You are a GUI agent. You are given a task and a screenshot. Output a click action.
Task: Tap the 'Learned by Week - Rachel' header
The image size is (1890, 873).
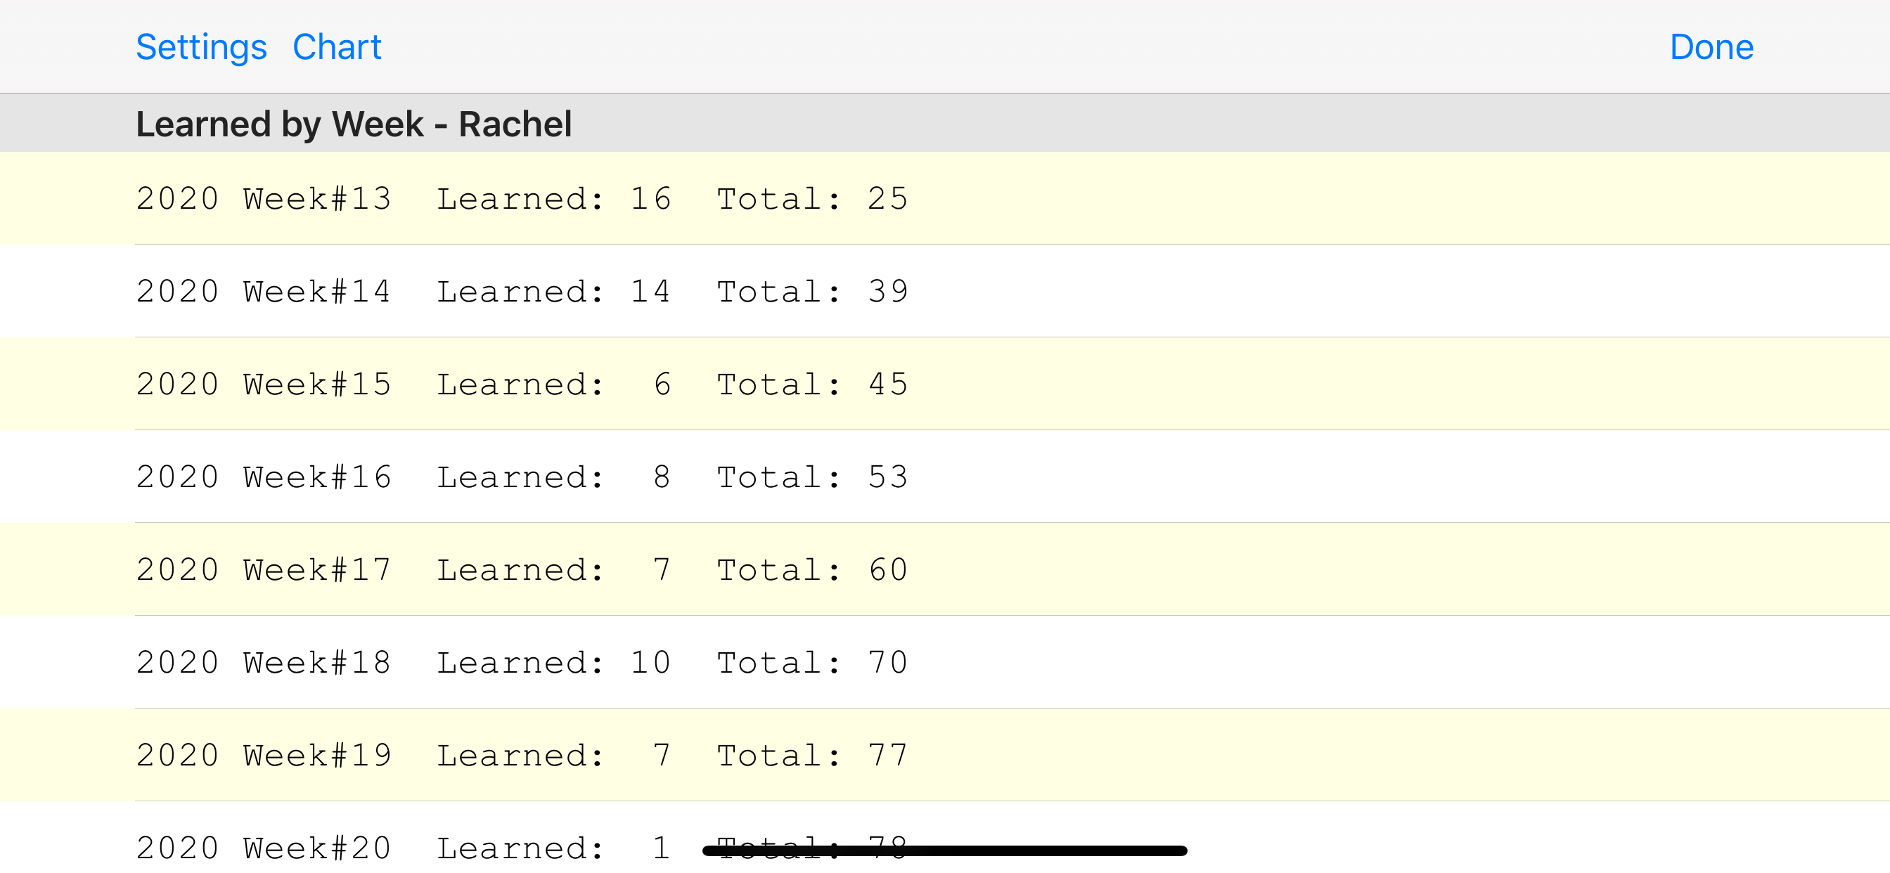point(354,123)
